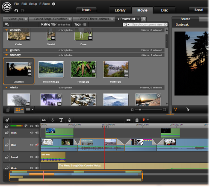Screen dimensions: 210x187
Task: Click the search current view field
Action: point(145,24)
